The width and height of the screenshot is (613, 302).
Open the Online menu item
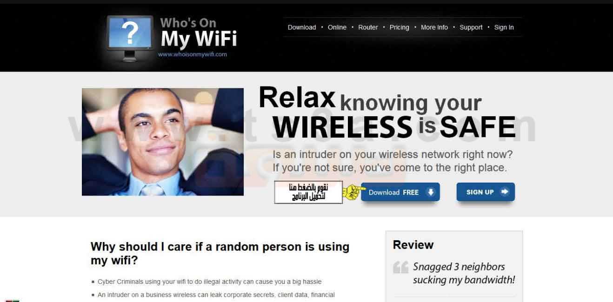click(x=337, y=27)
